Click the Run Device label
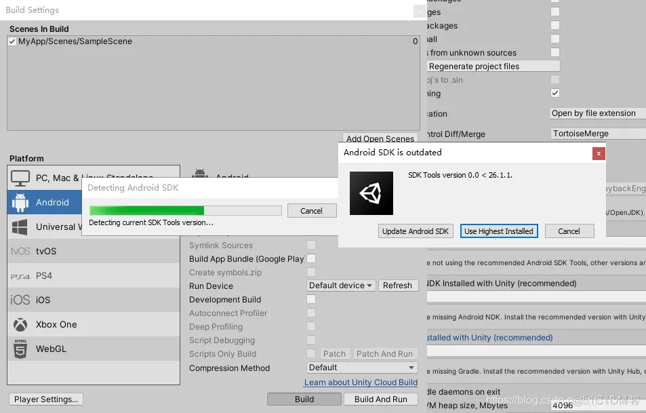 pos(211,286)
